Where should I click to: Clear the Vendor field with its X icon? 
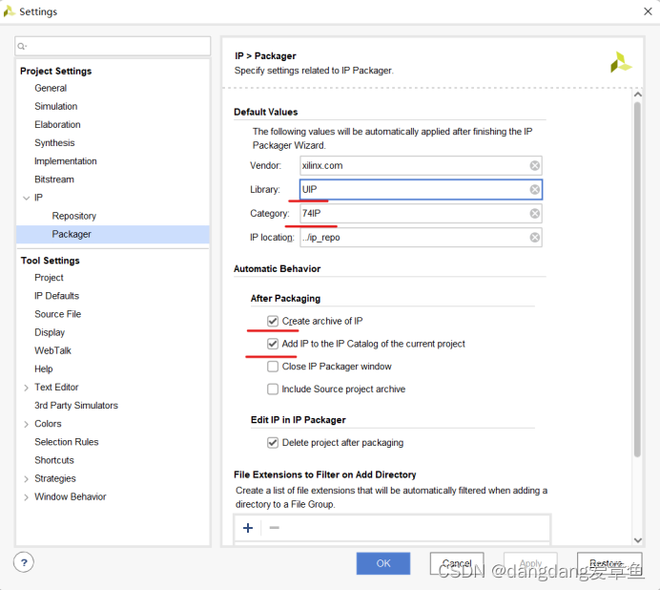point(534,165)
